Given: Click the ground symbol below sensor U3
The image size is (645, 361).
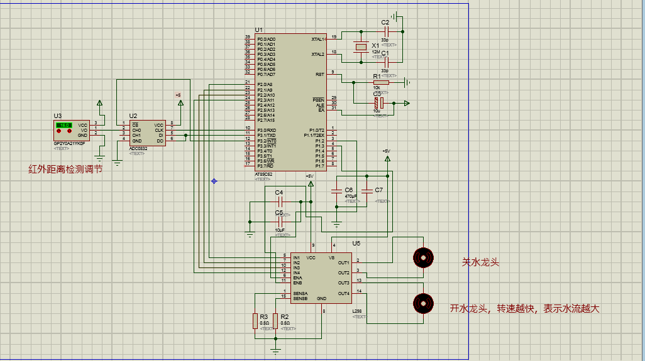Looking at the screenshot, I should coord(99,154).
